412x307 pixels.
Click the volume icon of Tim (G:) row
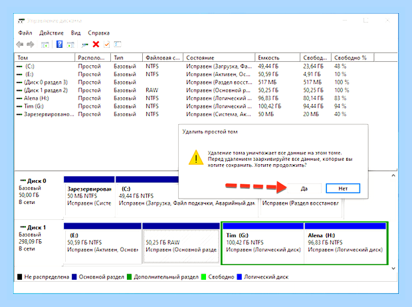19,106
